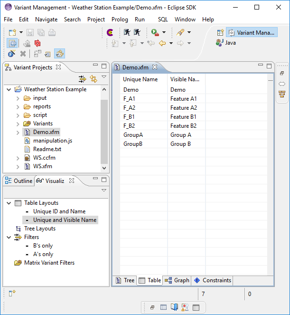Select the A's only filter
The image size is (290, 315).
43,254
